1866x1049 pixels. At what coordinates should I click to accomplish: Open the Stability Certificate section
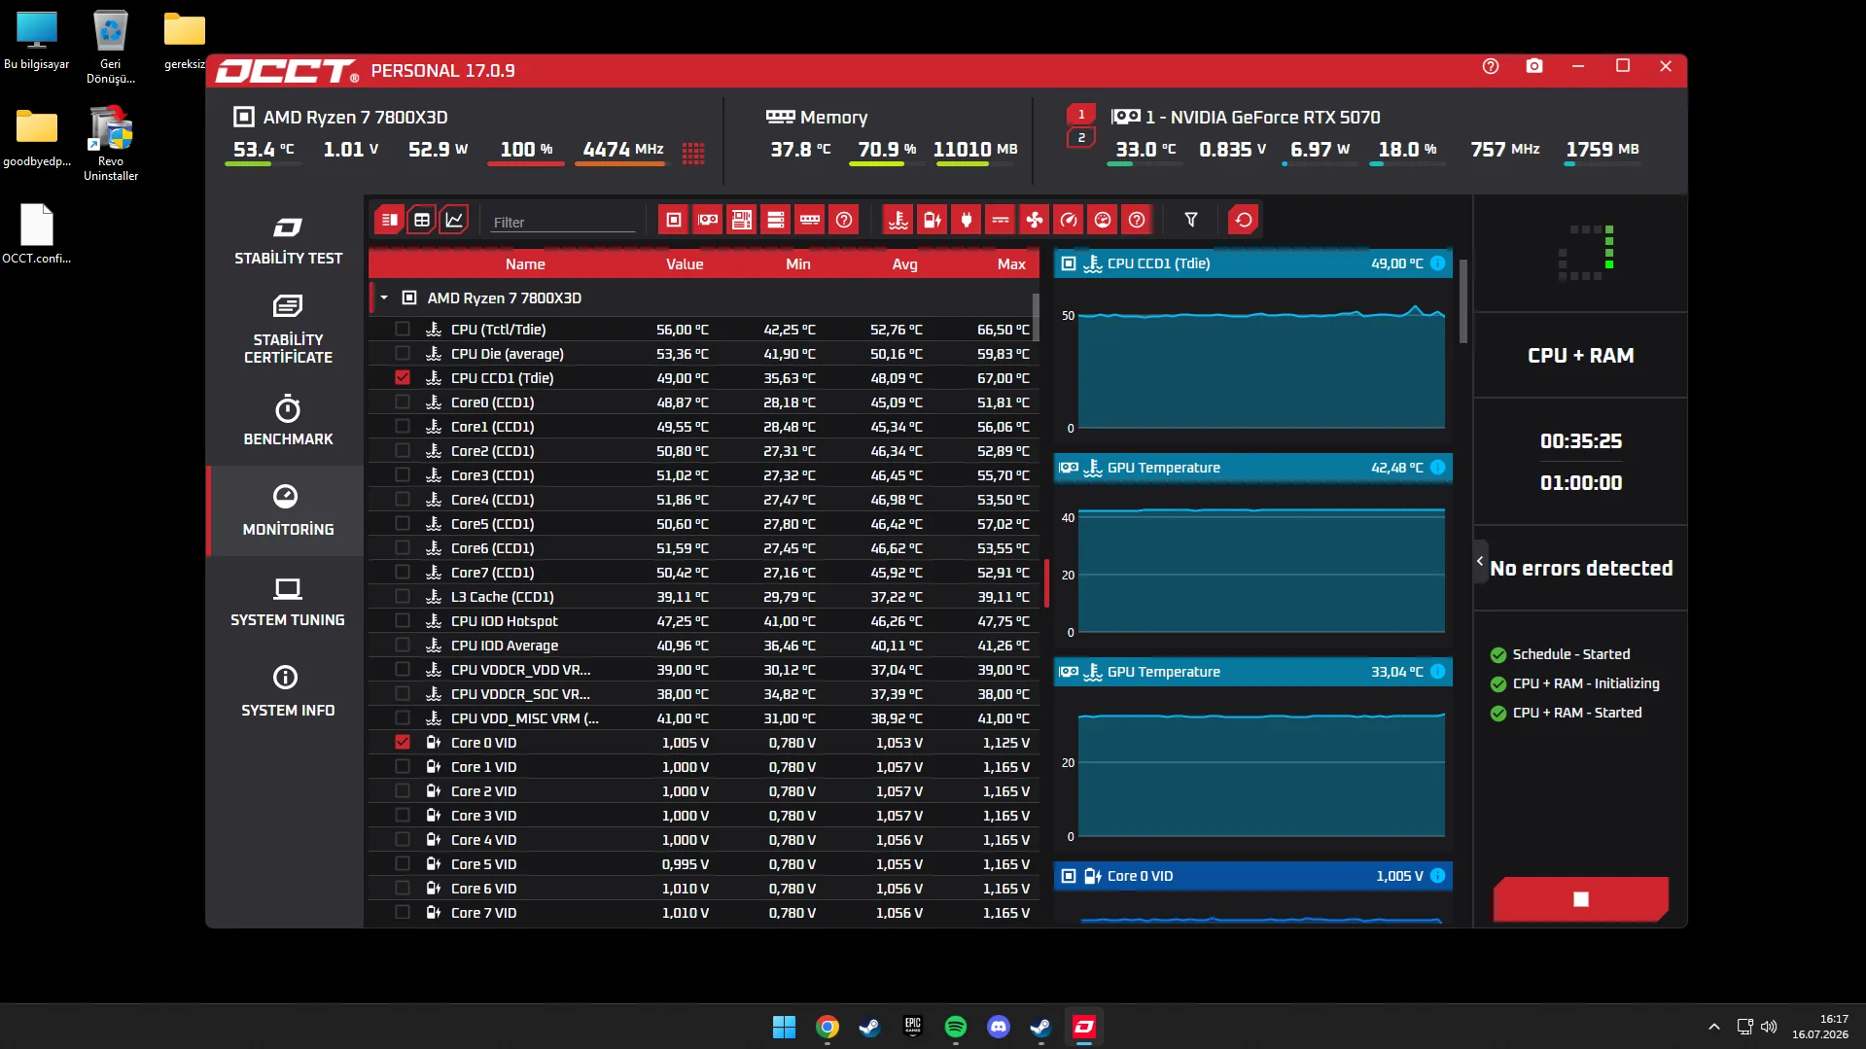pos(288,330)
